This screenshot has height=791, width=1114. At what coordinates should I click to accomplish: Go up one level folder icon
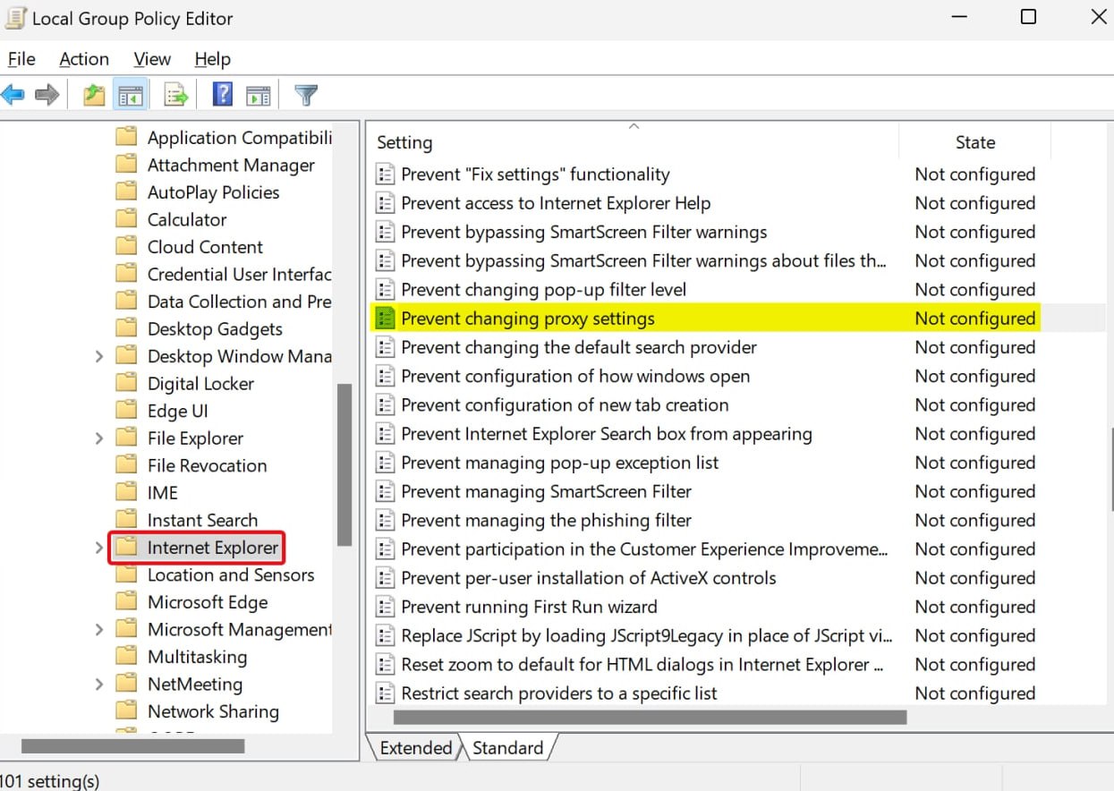pos(94,94)
